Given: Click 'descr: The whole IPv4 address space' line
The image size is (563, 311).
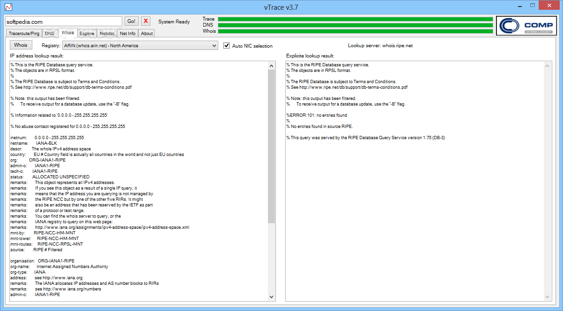Looking at the screenshot, I should tap(51, 148).
